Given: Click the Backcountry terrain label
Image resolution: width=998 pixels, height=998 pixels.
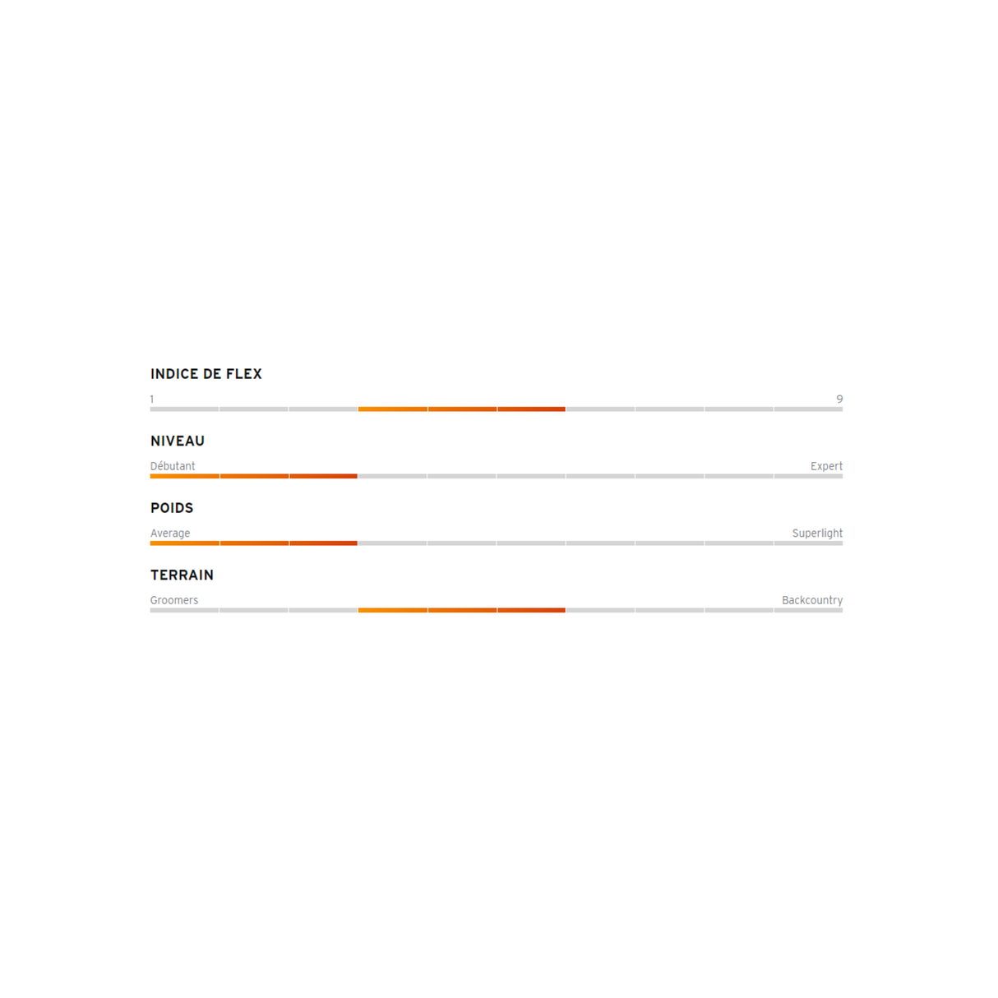Looking at the screenshot, I should point(812,600).
